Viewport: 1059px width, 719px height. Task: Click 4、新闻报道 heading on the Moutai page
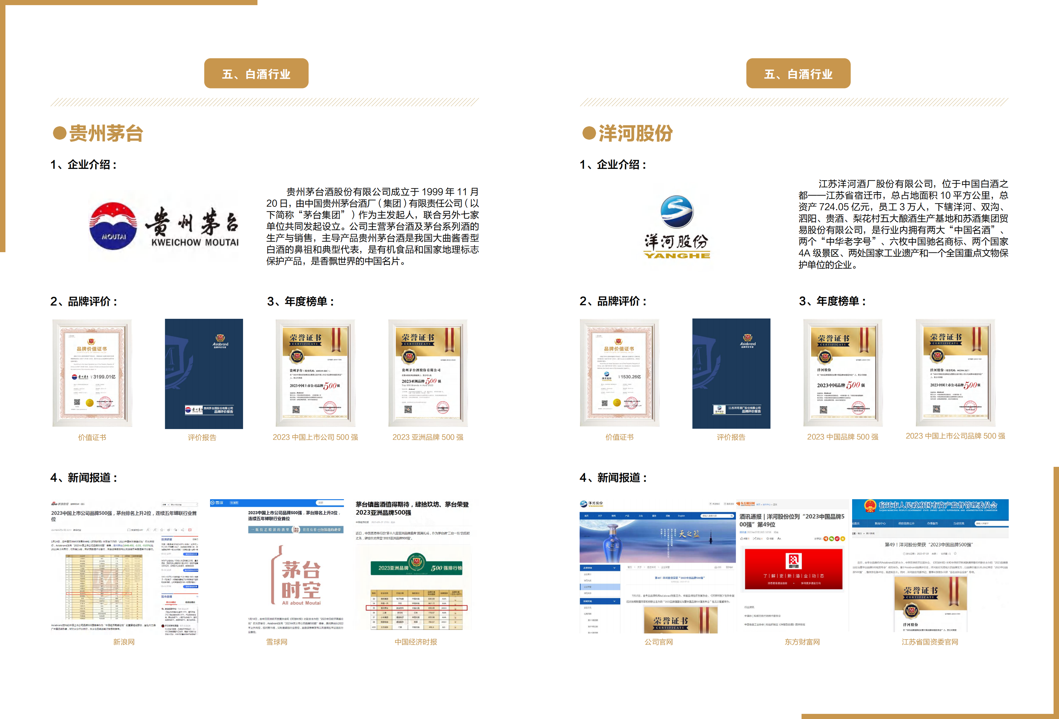84,477
